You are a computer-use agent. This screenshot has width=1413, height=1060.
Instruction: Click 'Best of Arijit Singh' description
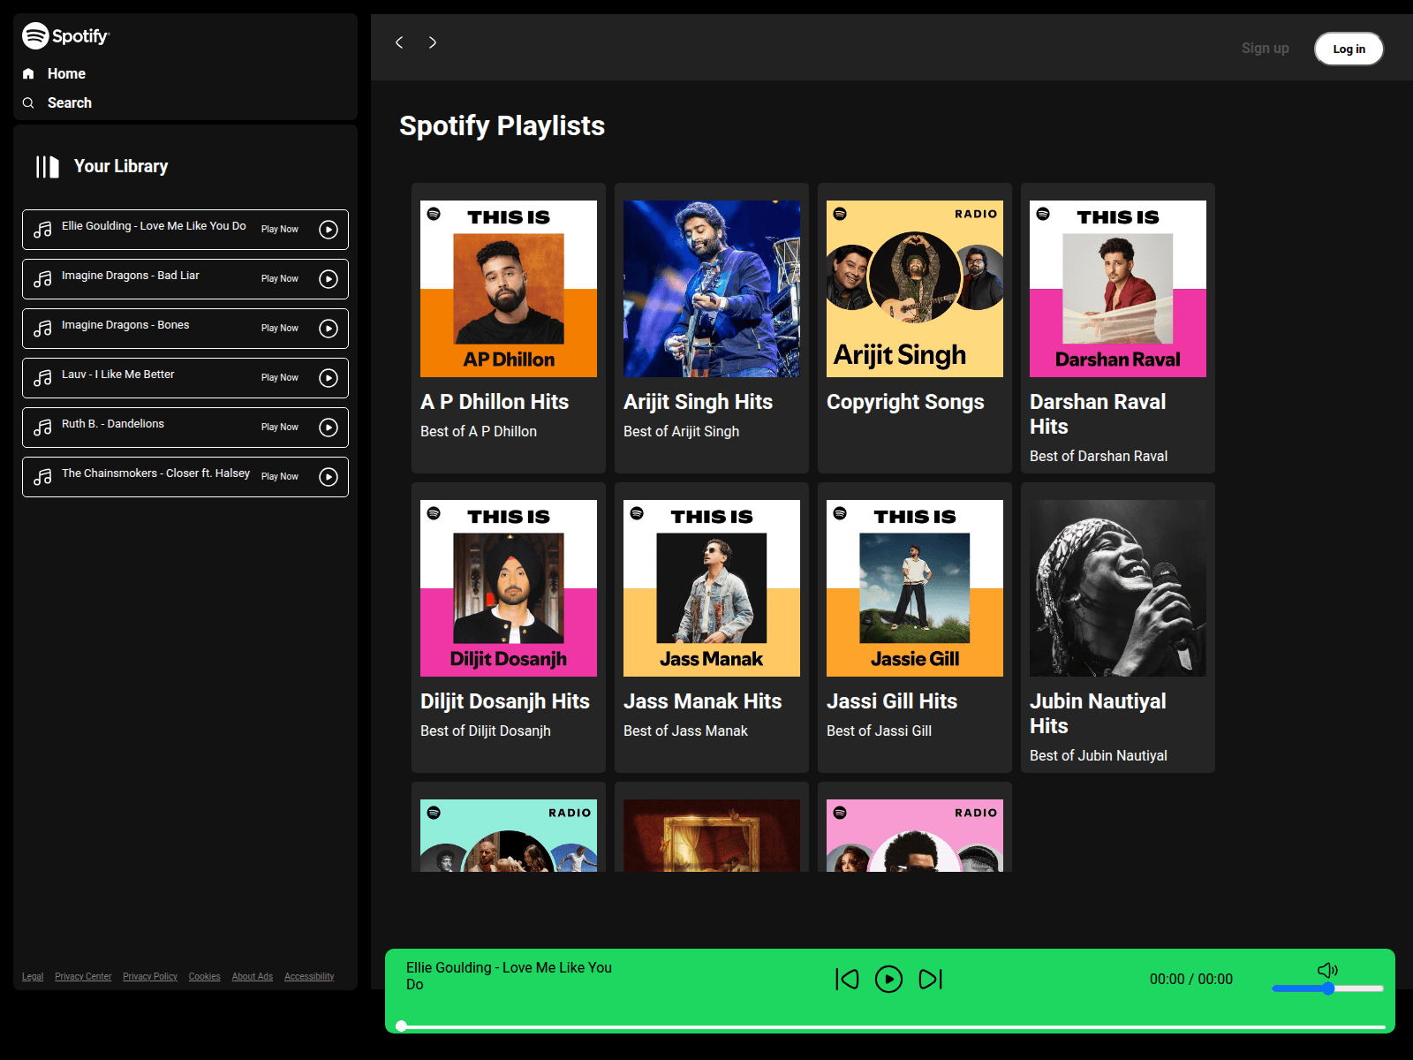[x=681, y=431]
